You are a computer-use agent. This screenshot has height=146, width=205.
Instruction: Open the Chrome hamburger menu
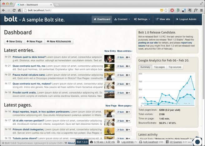pyautogui.click(x=202, y=10)
